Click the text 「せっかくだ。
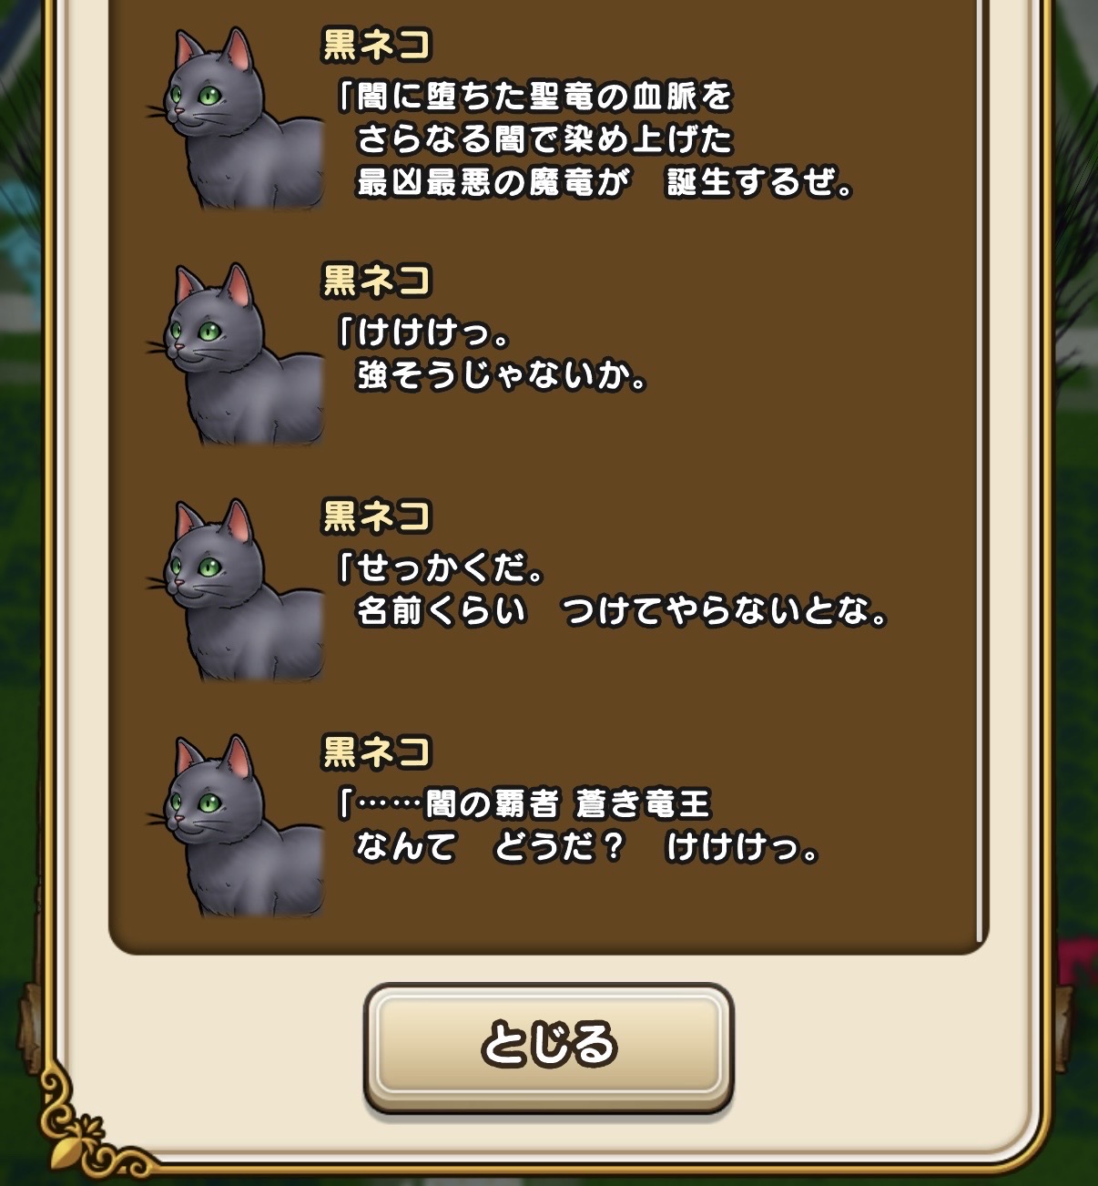 (440, 568)
